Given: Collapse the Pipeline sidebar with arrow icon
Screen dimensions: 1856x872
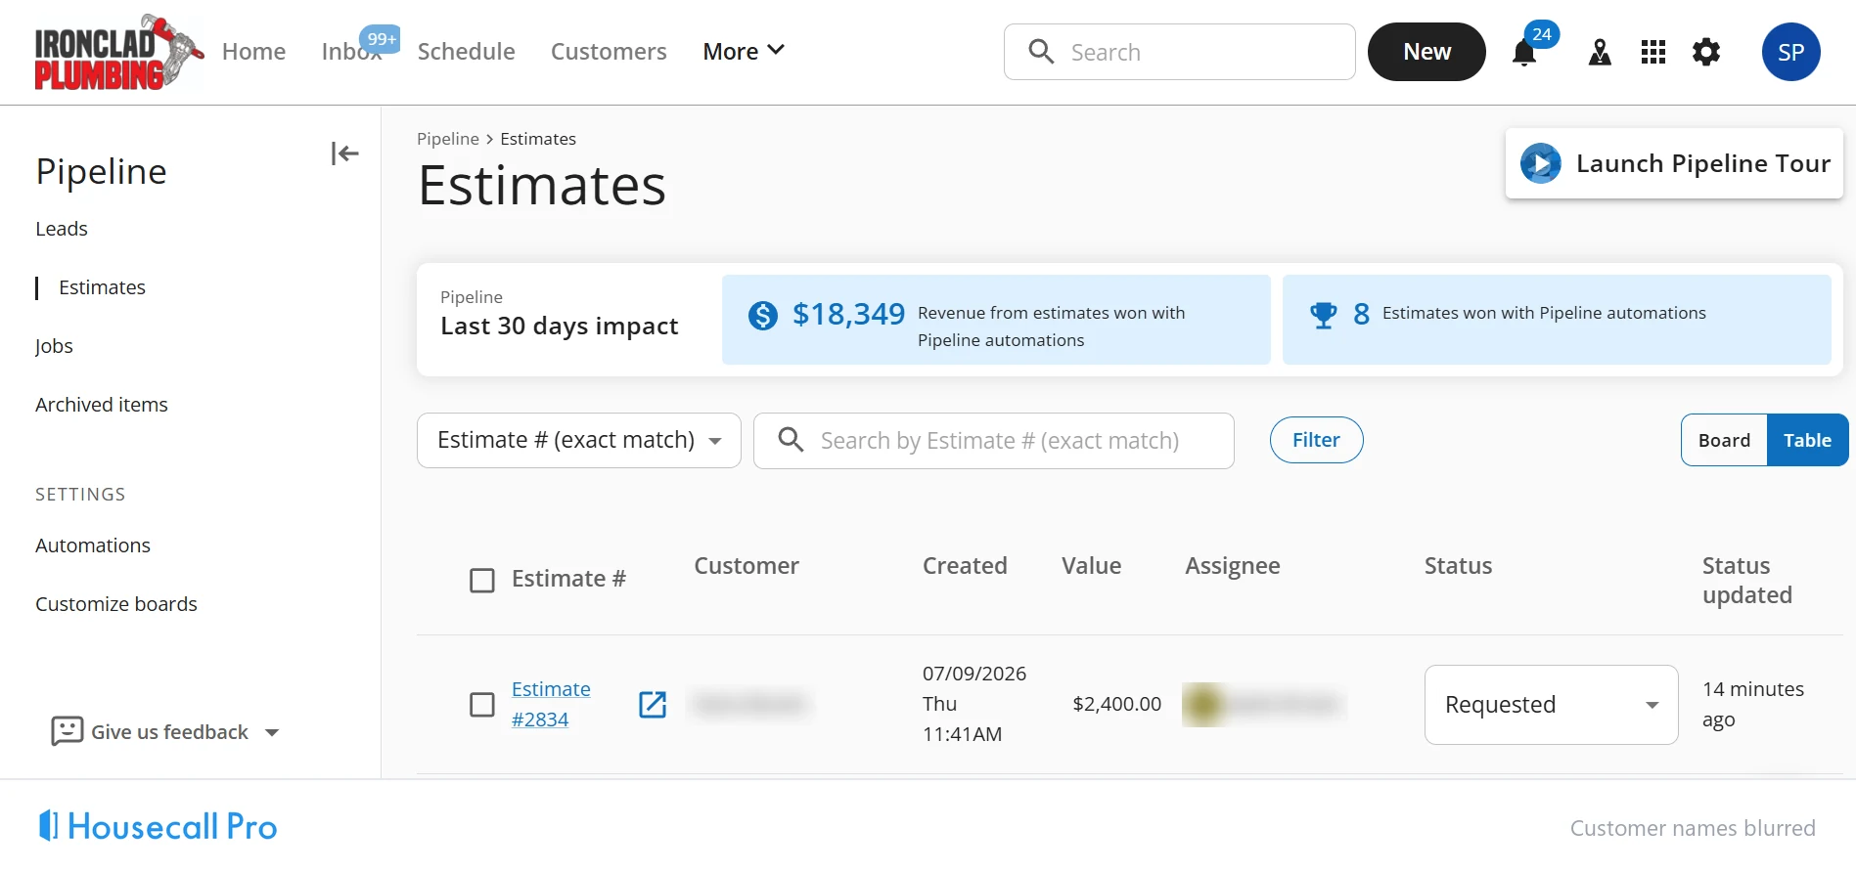Looking at the screenshot, I should (x=344, y=153).
